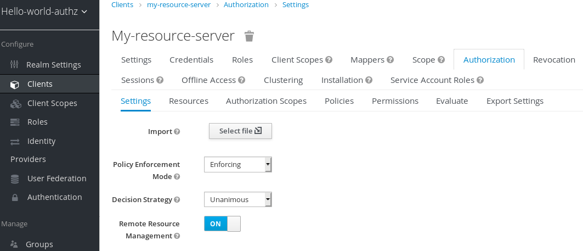Show help for Decision Strategy
This screenshot has height=251, width=583.
click(x=177, y=199)
